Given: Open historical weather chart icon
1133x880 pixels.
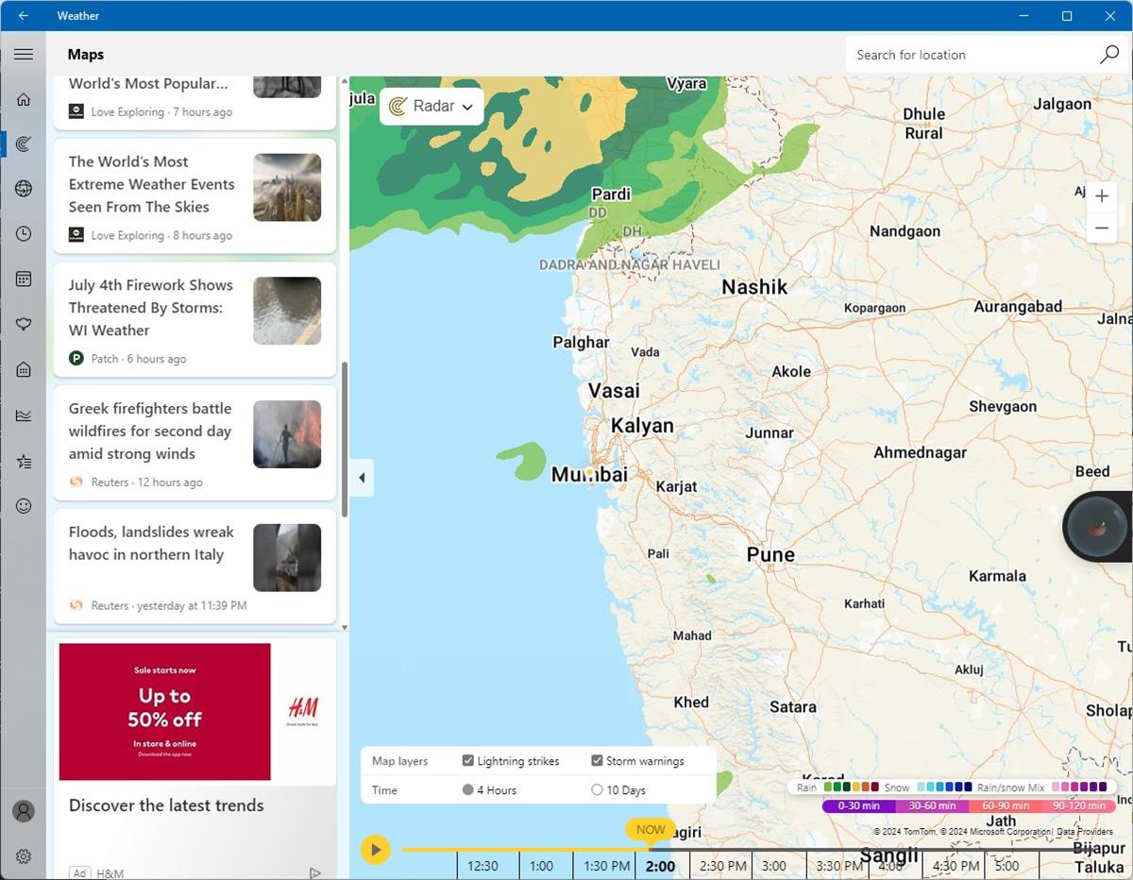Looking at the screenshot, I should 24,415.
